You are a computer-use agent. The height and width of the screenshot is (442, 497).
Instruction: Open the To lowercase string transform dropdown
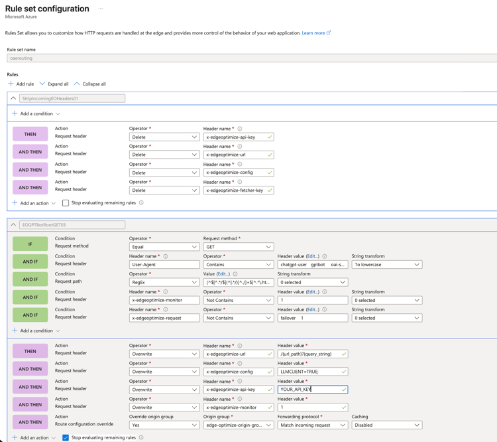coord(387,265)
